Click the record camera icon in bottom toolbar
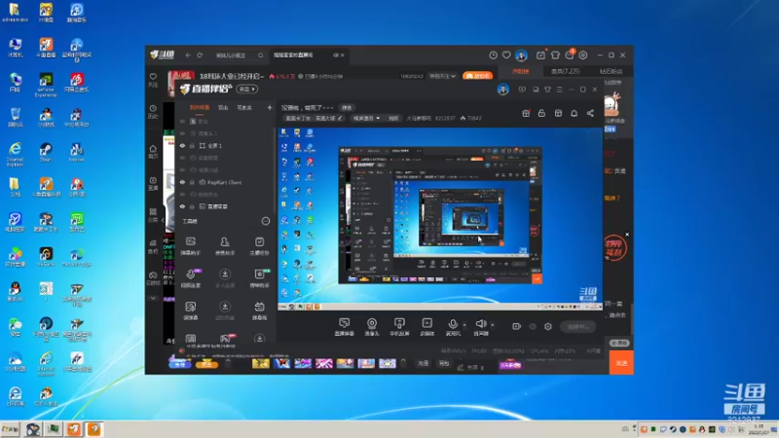 (x=517, y=326)
